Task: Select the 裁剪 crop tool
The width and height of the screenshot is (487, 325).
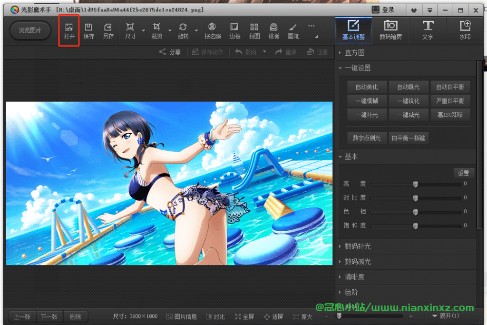Action: pos(157,31)
